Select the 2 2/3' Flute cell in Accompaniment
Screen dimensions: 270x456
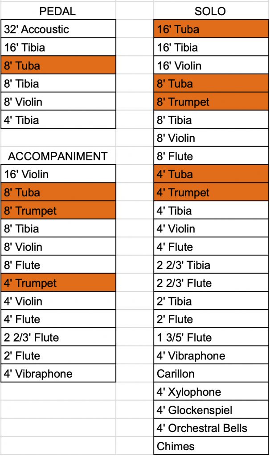click(58, 338)
